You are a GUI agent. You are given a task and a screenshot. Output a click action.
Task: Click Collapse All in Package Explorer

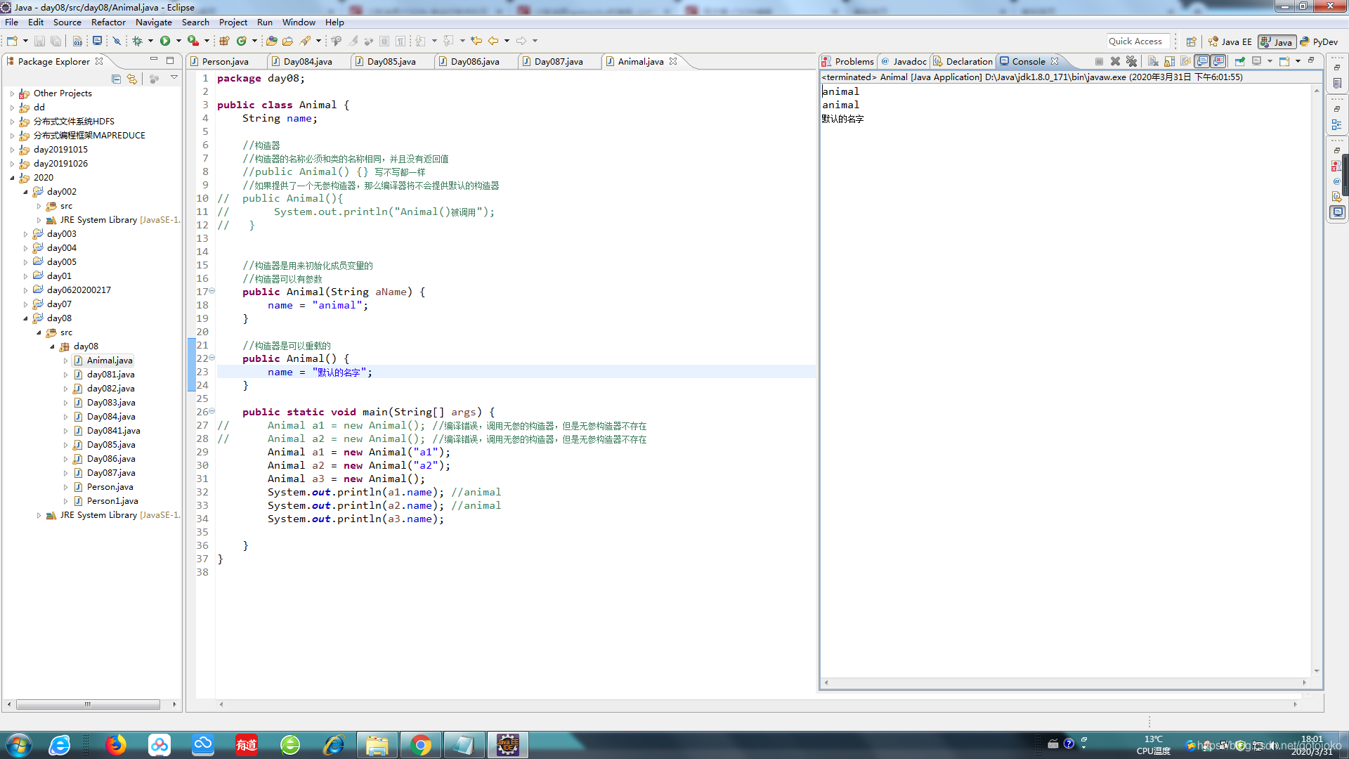(x=117, y=79)
